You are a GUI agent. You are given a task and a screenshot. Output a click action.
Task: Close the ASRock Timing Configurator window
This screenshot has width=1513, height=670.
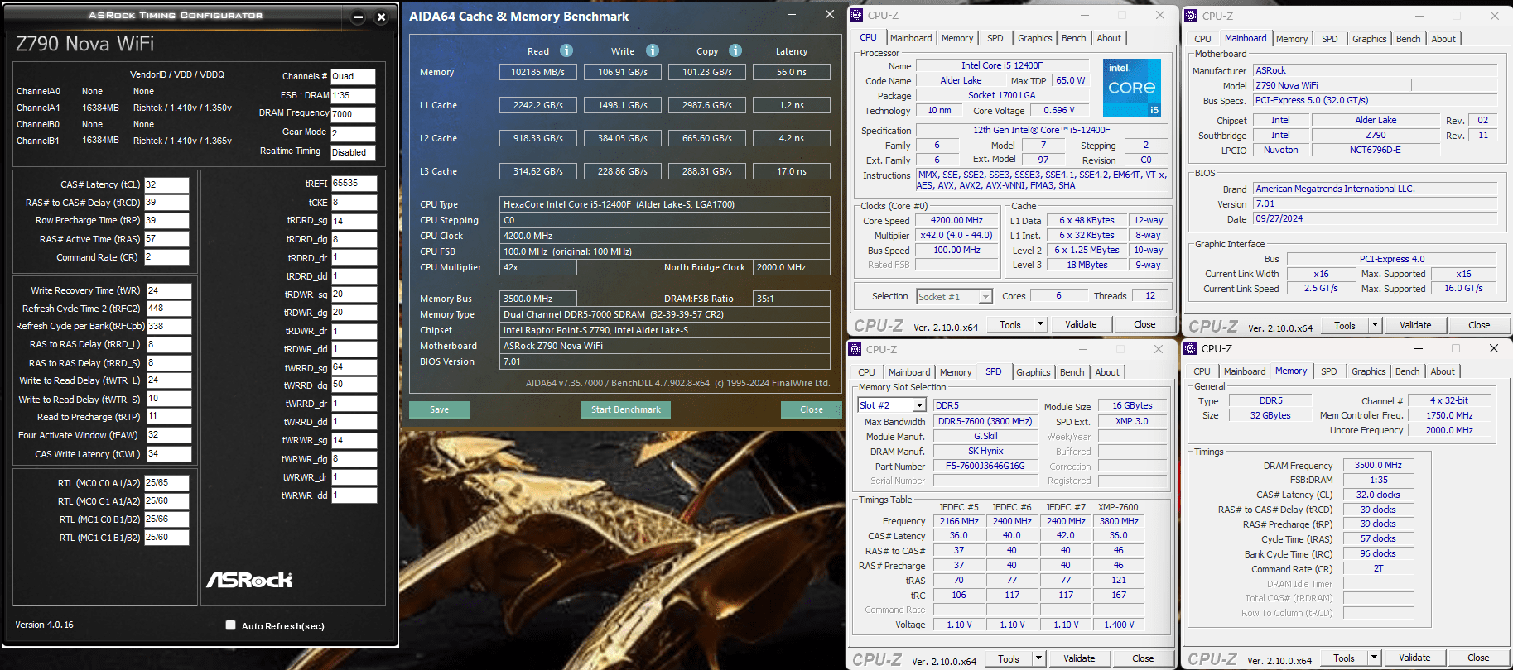[x=381, y=17]
